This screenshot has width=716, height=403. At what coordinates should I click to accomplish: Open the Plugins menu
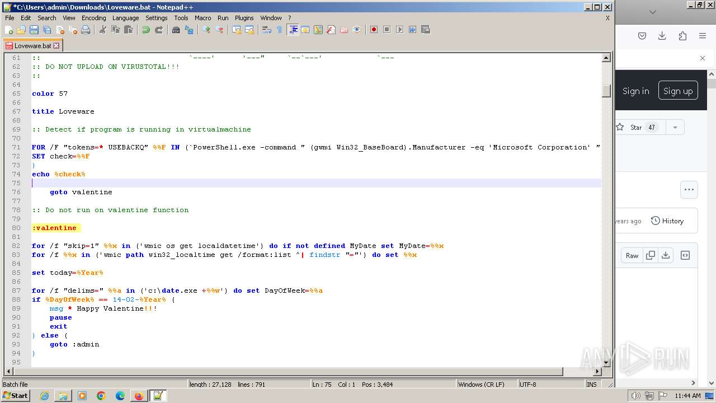[x=244, y=18]
